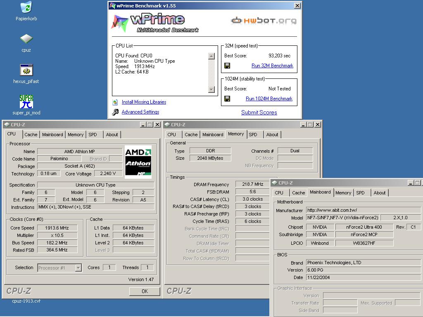Screen dimensions: 423x317
Task: Click the DRAM Frequency value 218.7 MHz
Action: pyautogui.click(x=252, y=184)
